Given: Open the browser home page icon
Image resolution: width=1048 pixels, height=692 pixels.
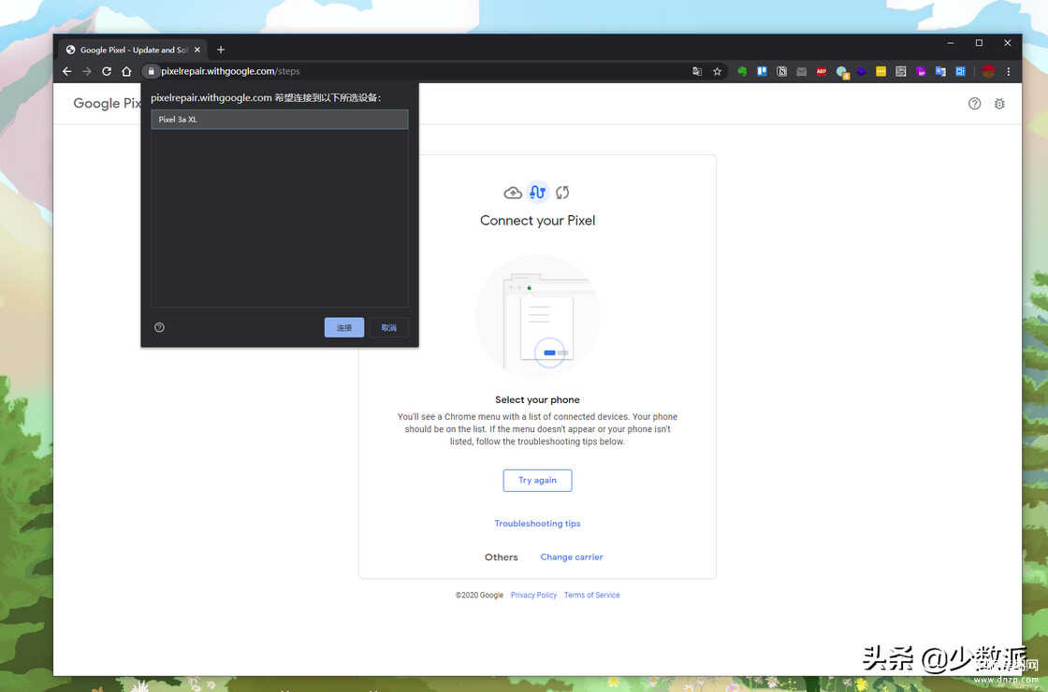Looking at the screenshot, I should [x=126, y=71].
